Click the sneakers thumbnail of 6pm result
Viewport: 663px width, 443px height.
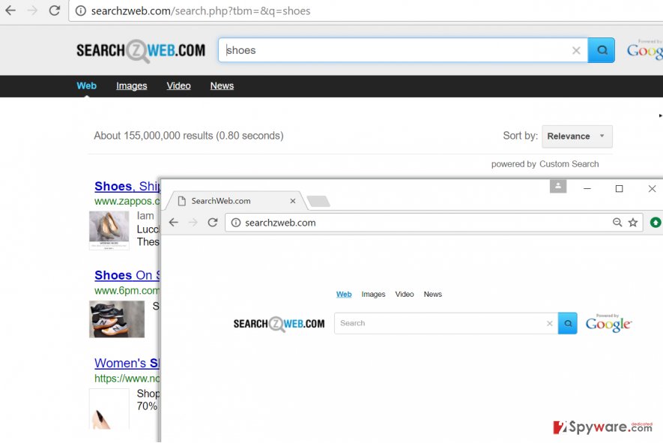coord(117,319)
